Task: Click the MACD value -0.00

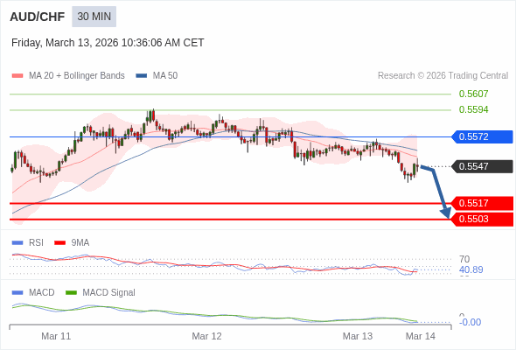Action: pos(470,322)
